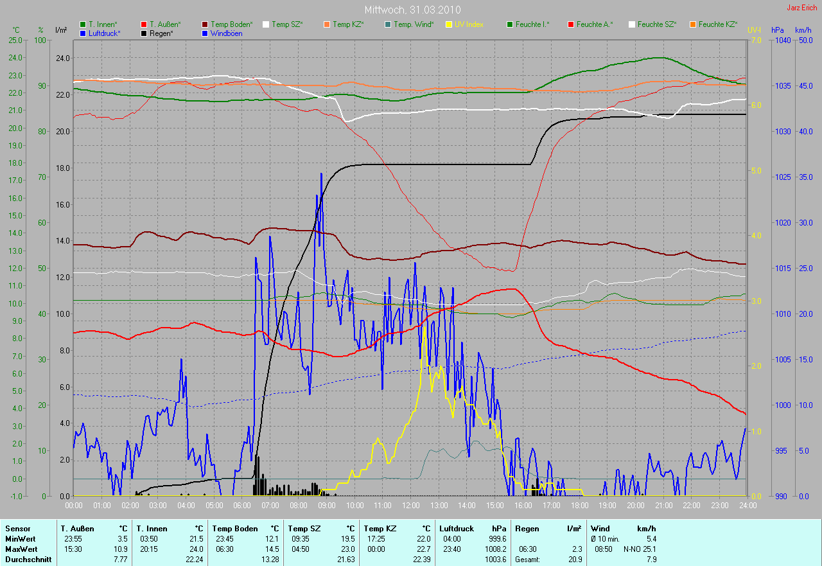Select the Feuchte SZ legend label
Image resolution: width=822 pixels, height=566 pixels.
tap(657, 24)
